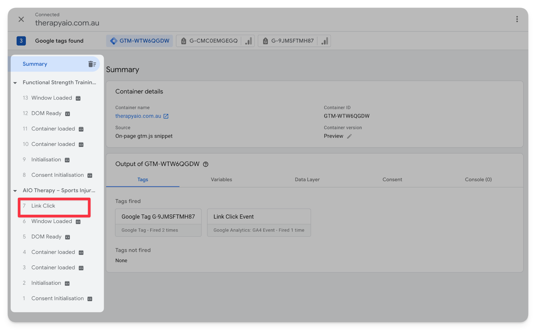Open the three-dot options menu
The height and width of the screenshot is (330, 536).
[x=517, y=19]
